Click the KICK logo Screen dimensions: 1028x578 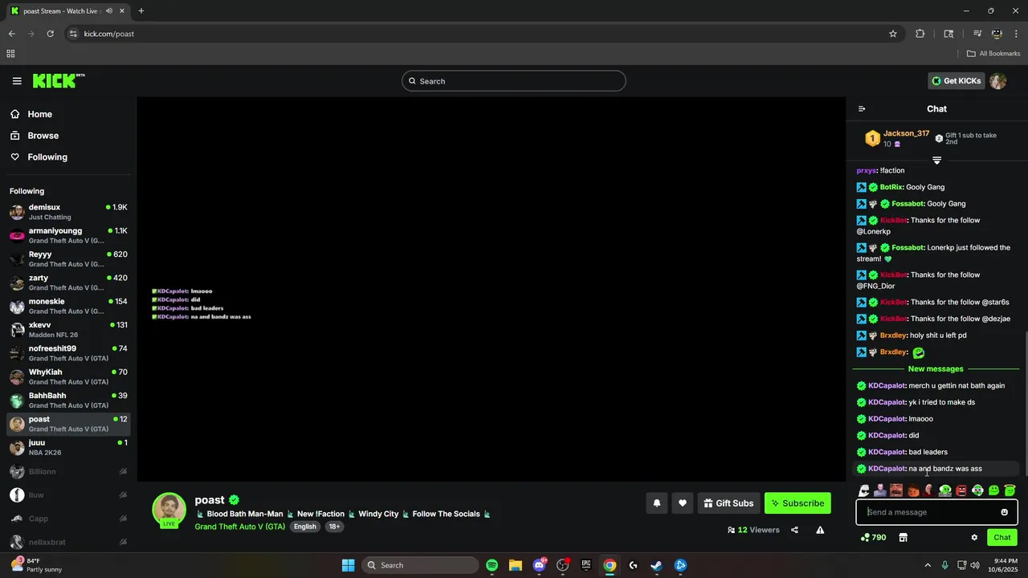(x=58, y=81)
